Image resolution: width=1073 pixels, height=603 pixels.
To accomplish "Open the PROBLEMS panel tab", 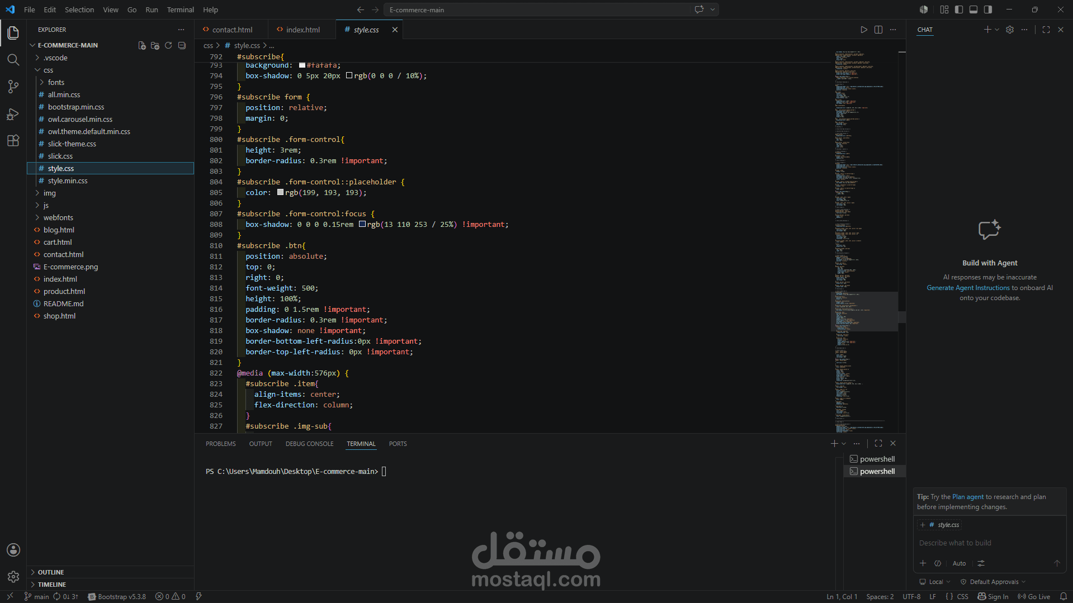I will point(220,444).
